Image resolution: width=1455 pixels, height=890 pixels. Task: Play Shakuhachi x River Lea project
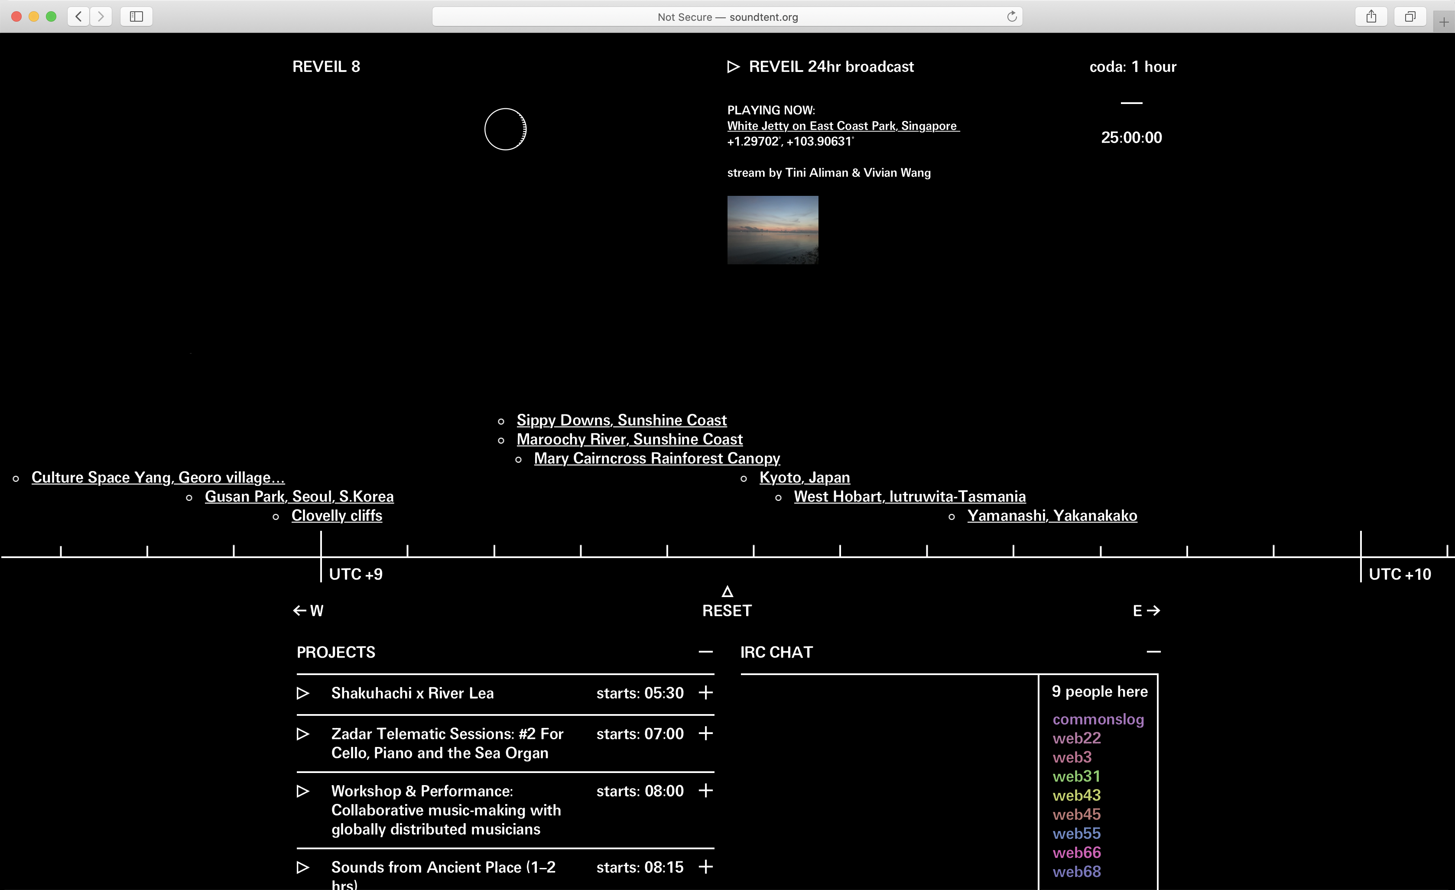pos(303,693)
